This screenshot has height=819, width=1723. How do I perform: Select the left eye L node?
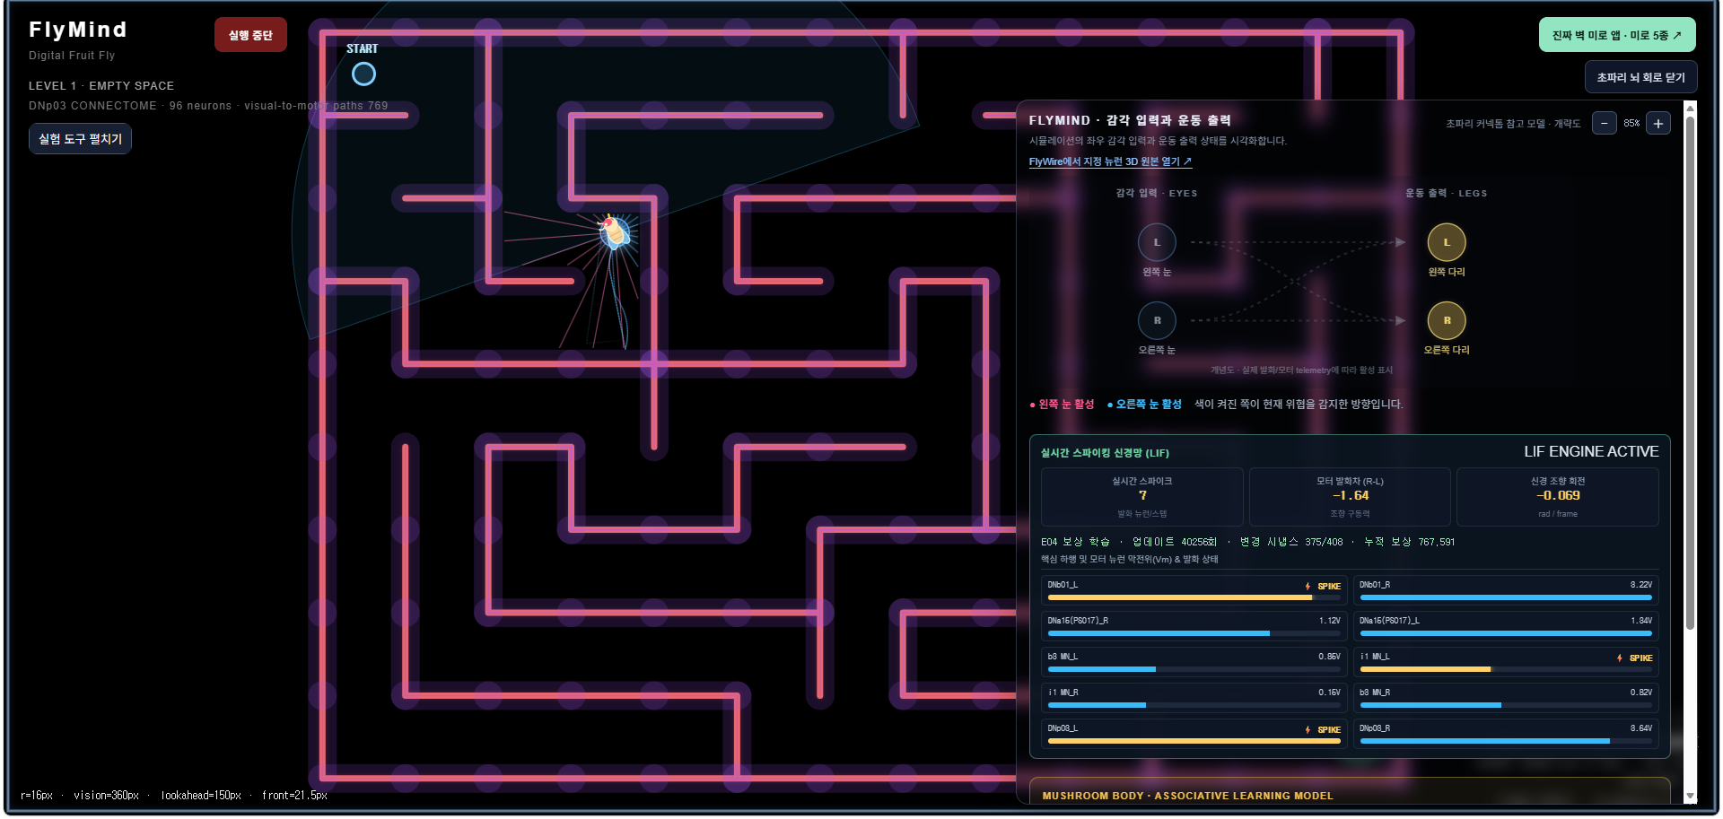click(x=1157, y=242)
